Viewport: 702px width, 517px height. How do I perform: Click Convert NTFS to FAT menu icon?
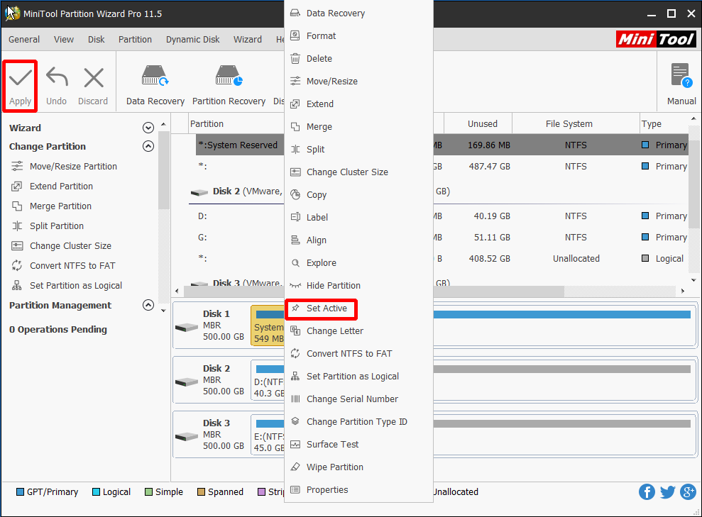point(295,354)
